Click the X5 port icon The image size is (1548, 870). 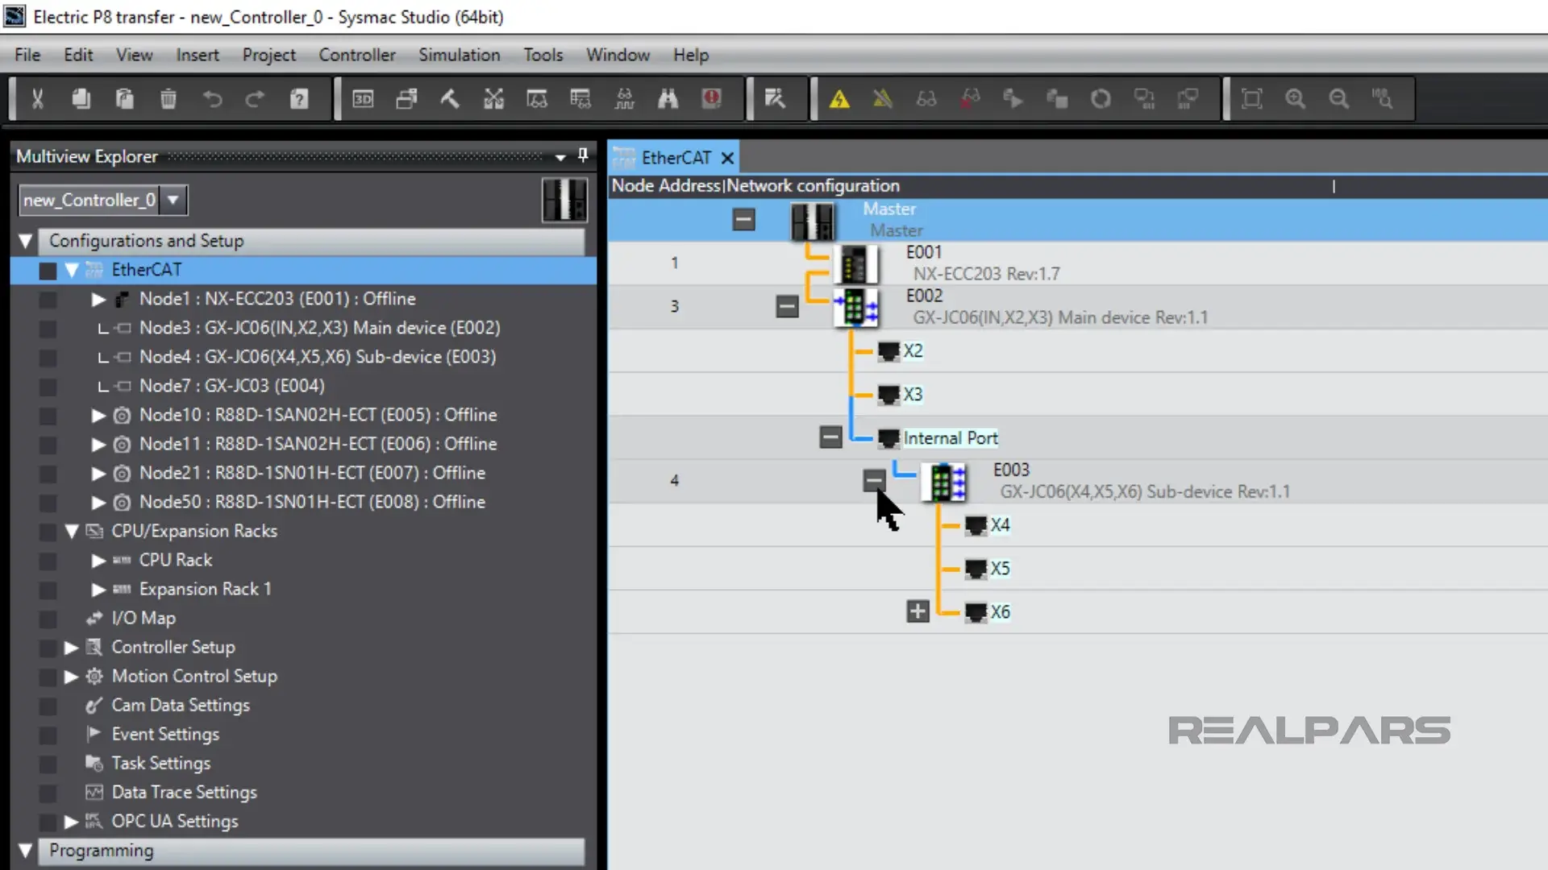pyautogui.click(x=976, y=569)
